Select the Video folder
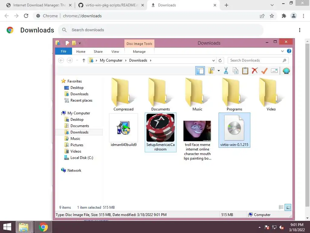Image resolution: width=310 pixels, height=233 pixels. point(271,95)
